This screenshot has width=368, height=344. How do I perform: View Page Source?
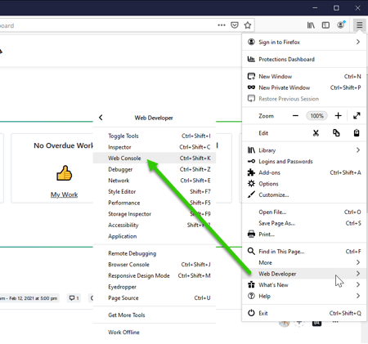[x=155, y=298]
